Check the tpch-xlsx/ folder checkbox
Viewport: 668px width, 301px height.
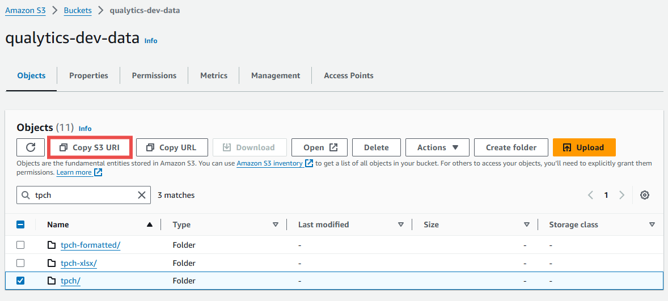coord(20,262)
